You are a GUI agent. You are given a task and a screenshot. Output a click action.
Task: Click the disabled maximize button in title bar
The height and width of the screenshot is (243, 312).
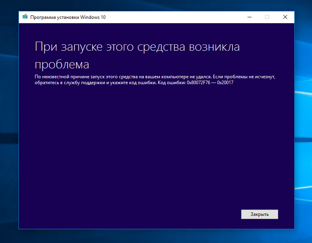click(267, 17)
